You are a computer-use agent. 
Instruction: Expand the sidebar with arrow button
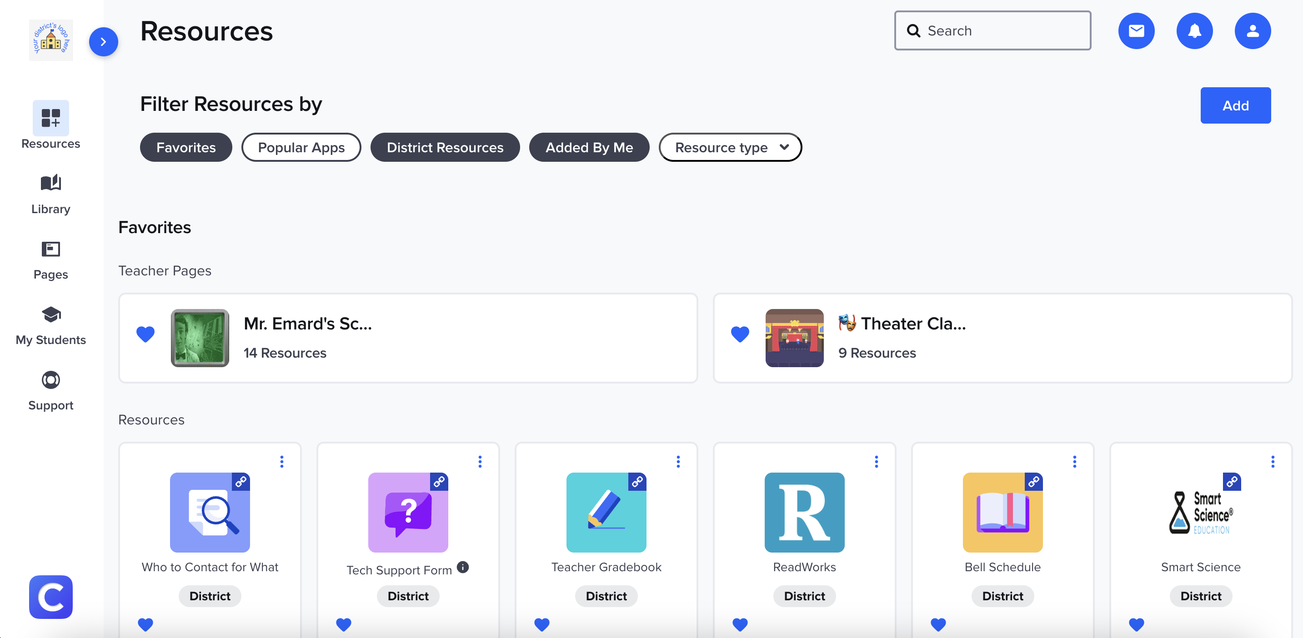pos(103,41)
